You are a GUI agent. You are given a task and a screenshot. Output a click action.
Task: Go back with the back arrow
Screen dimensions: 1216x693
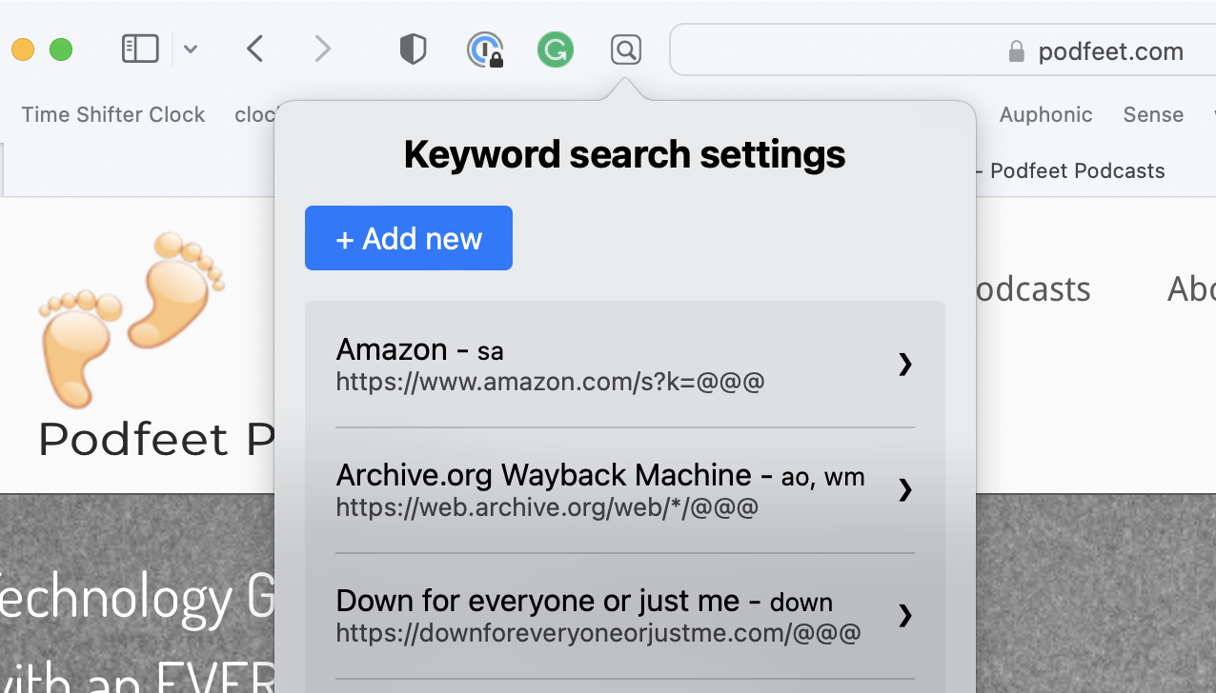click(x=254, y=49)
